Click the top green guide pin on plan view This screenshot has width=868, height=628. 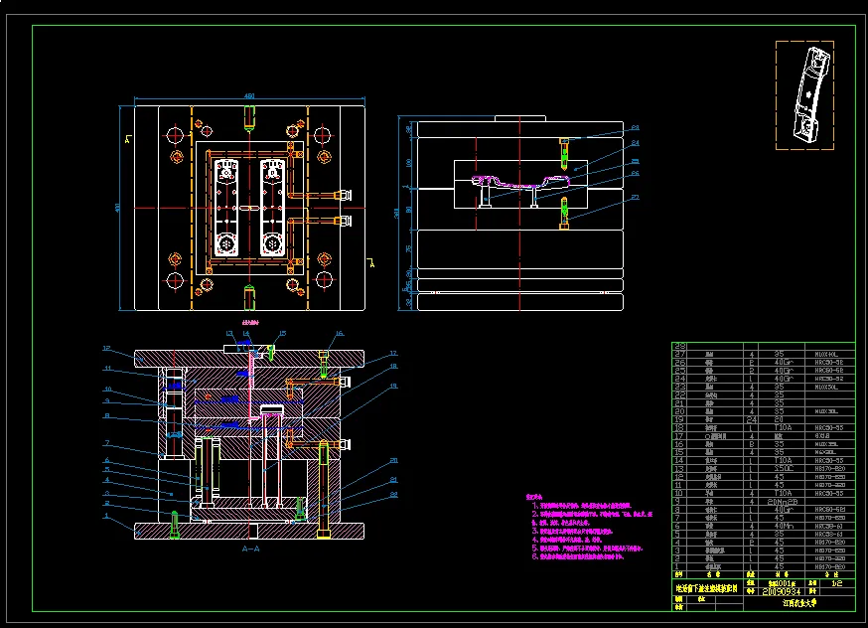point(249,118)
